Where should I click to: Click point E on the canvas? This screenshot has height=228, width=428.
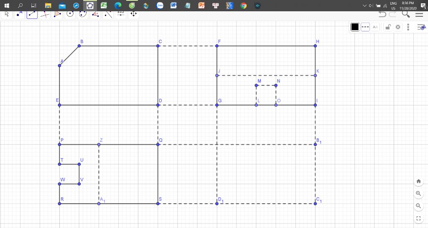[x=59, y=105]
